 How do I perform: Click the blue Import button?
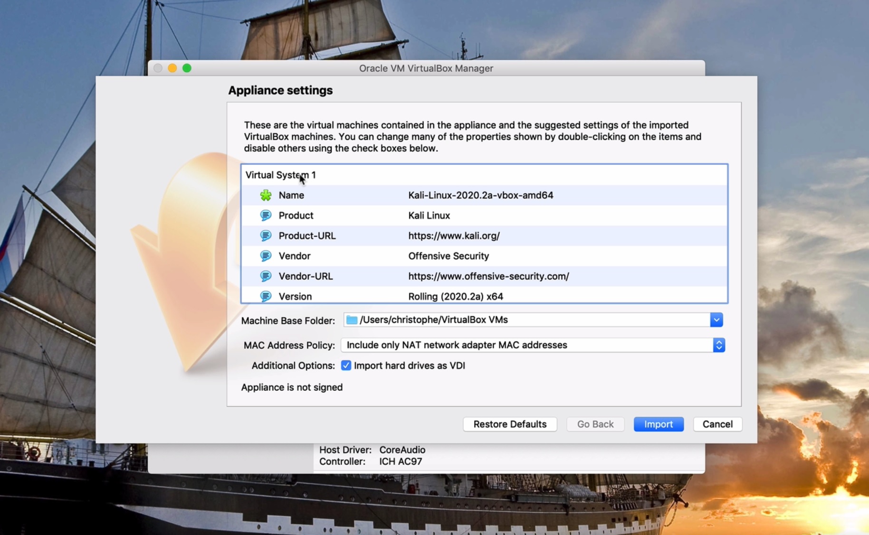point(659,424)
